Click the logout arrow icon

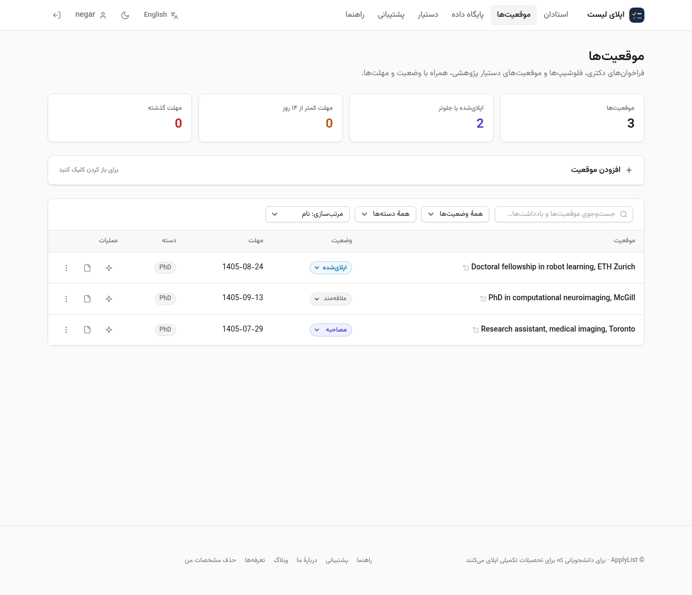click(x=57, y=15)
